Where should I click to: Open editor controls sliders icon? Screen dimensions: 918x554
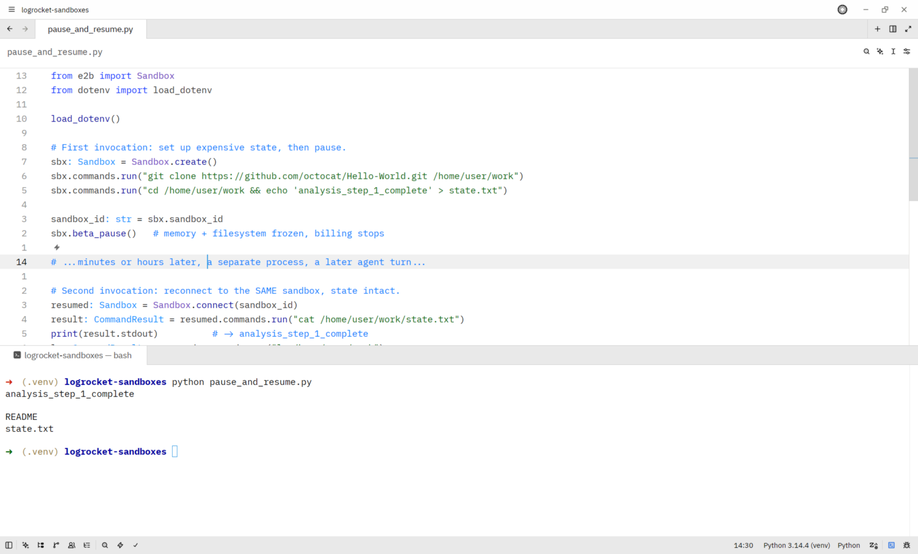pos(907,52)
